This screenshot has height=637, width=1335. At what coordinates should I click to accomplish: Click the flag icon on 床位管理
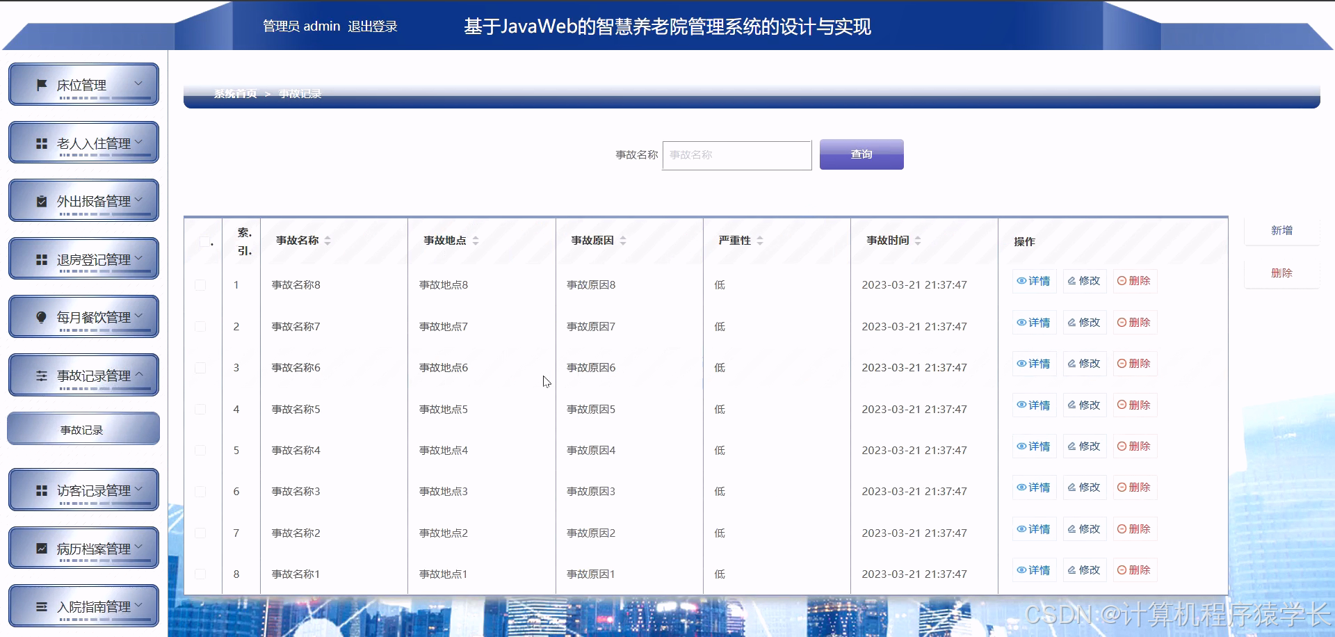click(41, 84)
